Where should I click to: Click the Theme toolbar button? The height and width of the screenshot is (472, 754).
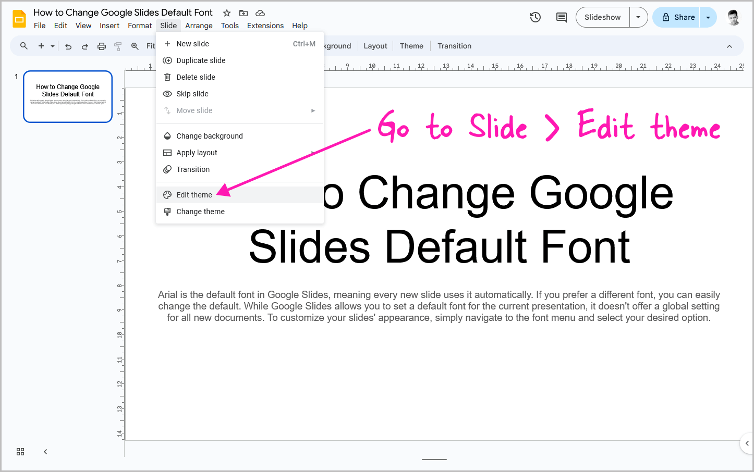click(x=411, y=46)
